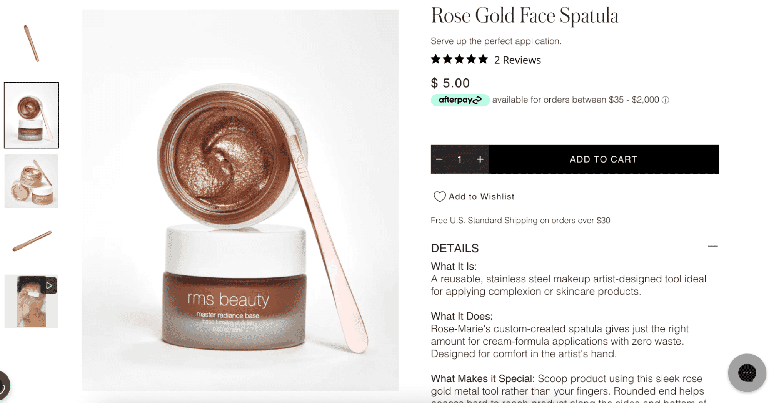The width and height of the screenshot is (769, 403).
Task: Select the first single spatula thumbnail
Action: (x=32, y=43)
